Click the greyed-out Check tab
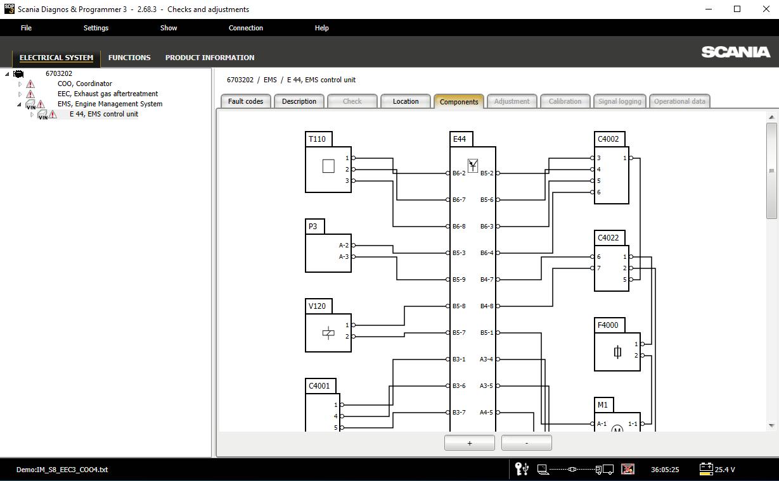The image size is (779, 481). tap(352, 101)
